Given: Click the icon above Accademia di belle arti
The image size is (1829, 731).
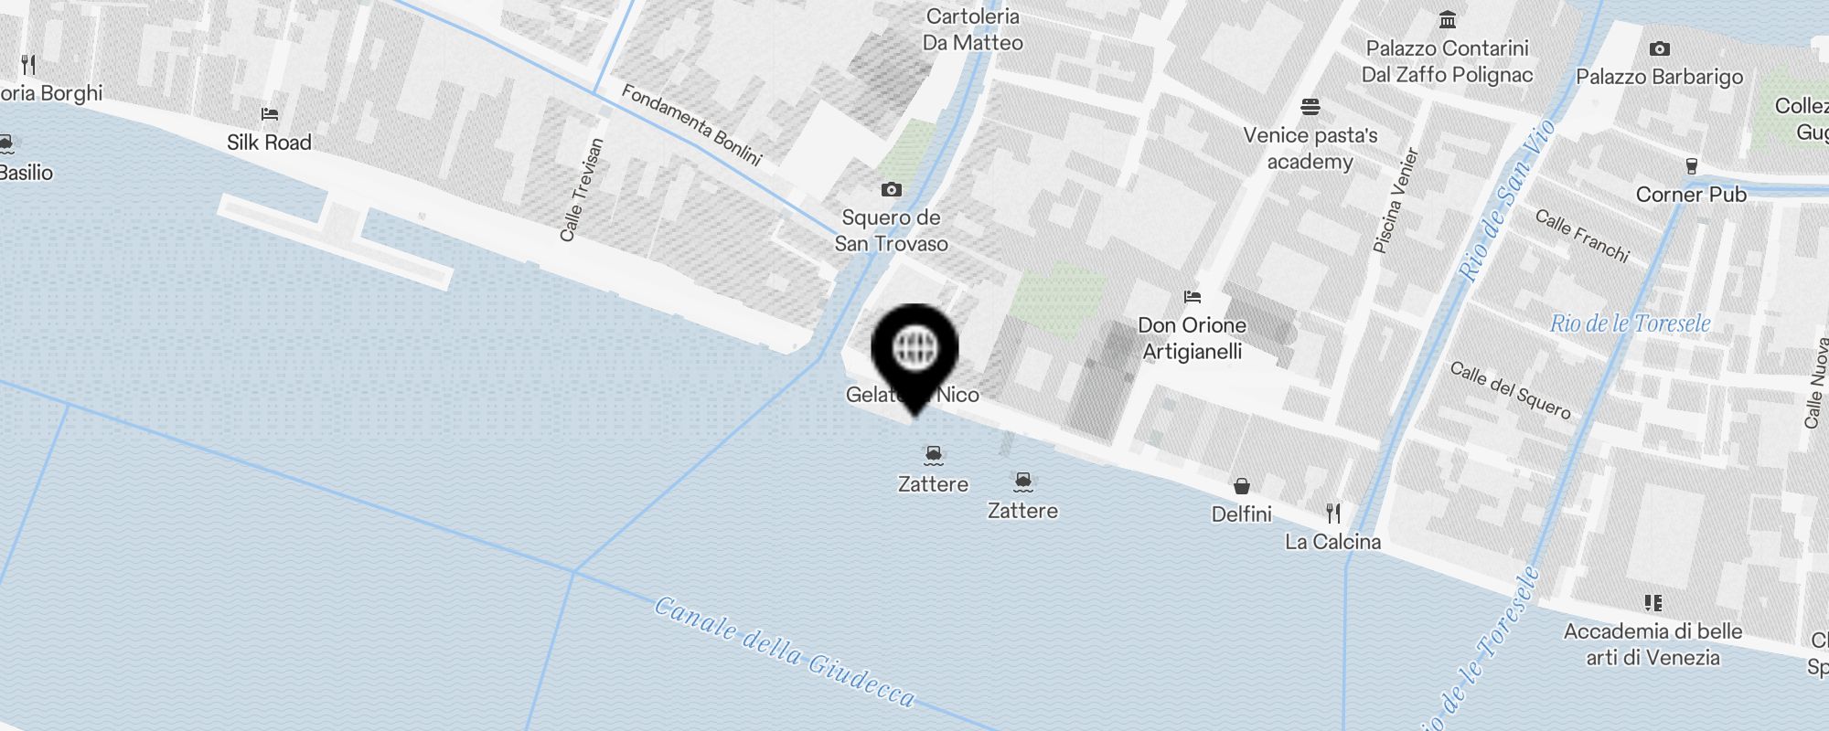Looking at the screenshot, I should coord(1653,602).
